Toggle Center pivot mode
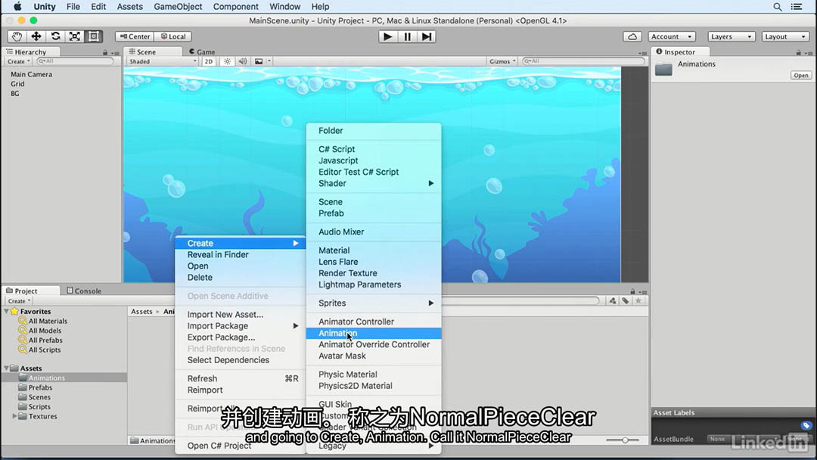The image size is (817, 460). [x=135, y=36]
